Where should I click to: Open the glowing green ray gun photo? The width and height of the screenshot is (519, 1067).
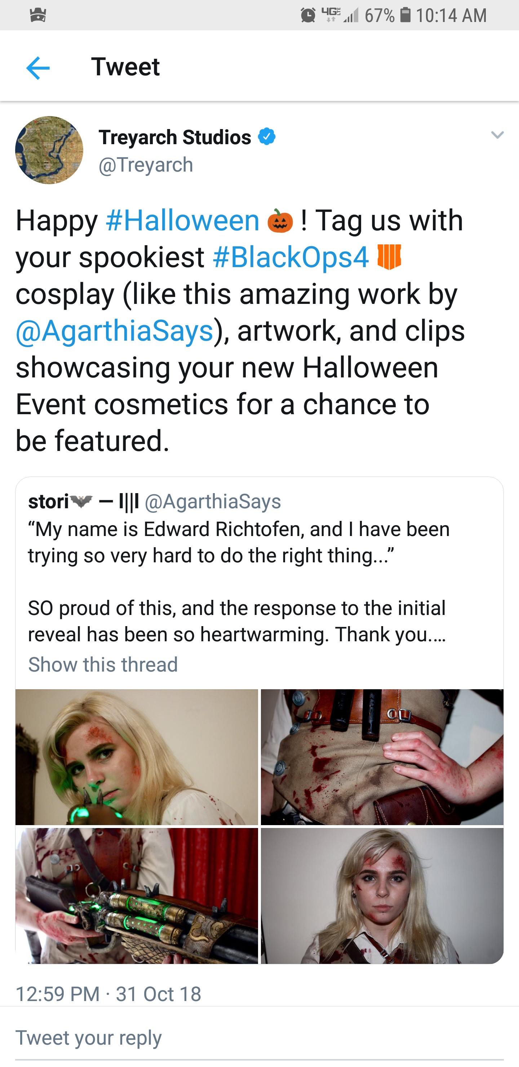click(137, 895)
